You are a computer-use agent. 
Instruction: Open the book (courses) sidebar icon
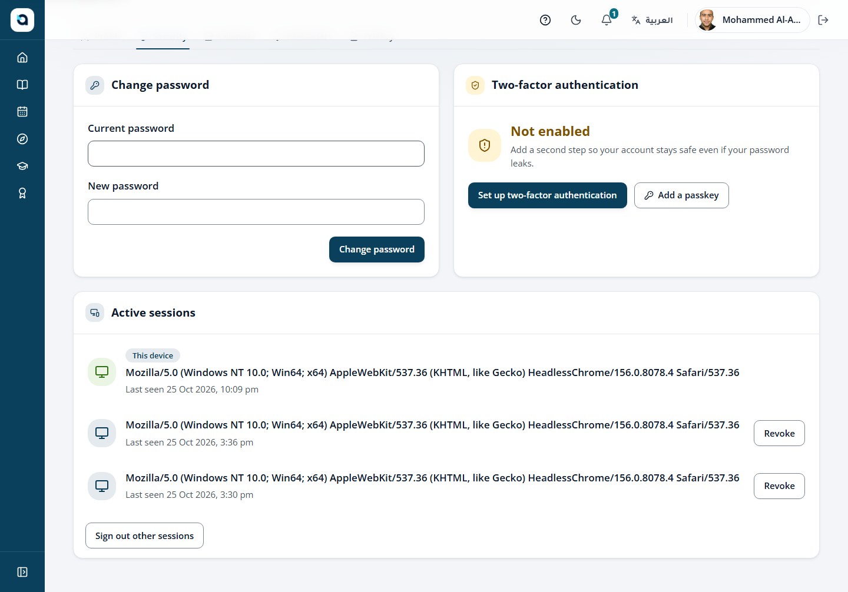coord(22,85)
